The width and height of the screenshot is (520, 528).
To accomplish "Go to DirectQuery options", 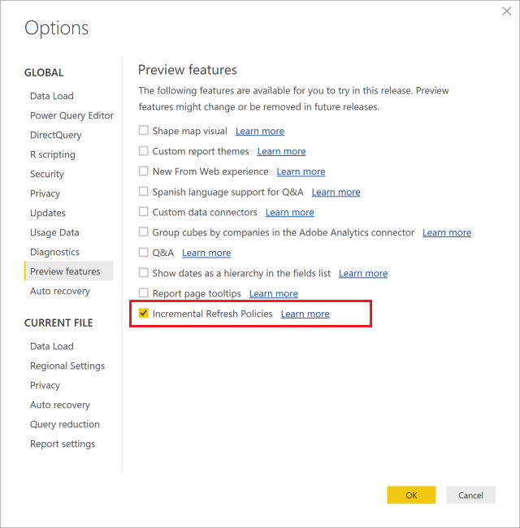I will (55, 135).
